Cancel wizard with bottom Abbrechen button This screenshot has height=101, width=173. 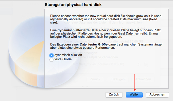click(157, 95)
